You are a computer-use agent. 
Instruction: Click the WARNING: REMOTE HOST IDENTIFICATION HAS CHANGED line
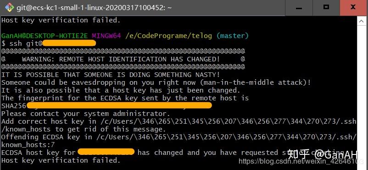tap(123, 59)
